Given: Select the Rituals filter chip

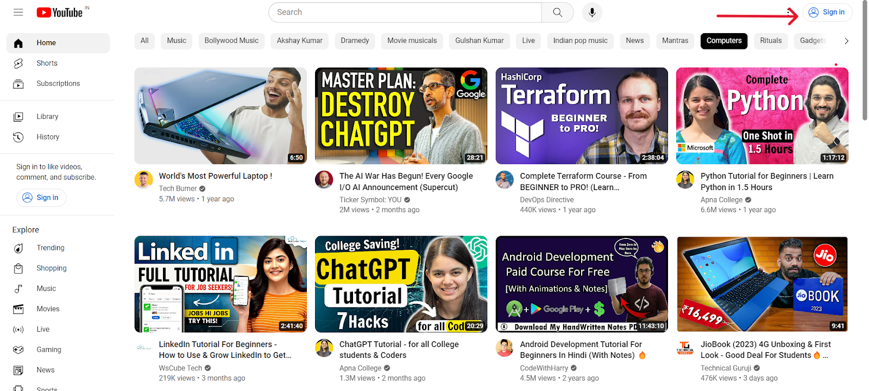Looking at the screenshot, I should pos(771,41).
